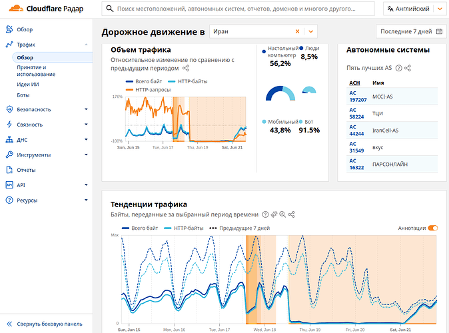Open the location dropdown arrow next to Иран
Viewport: 449px width, 333px height.
pyautogui.click(x=310, y=31)
